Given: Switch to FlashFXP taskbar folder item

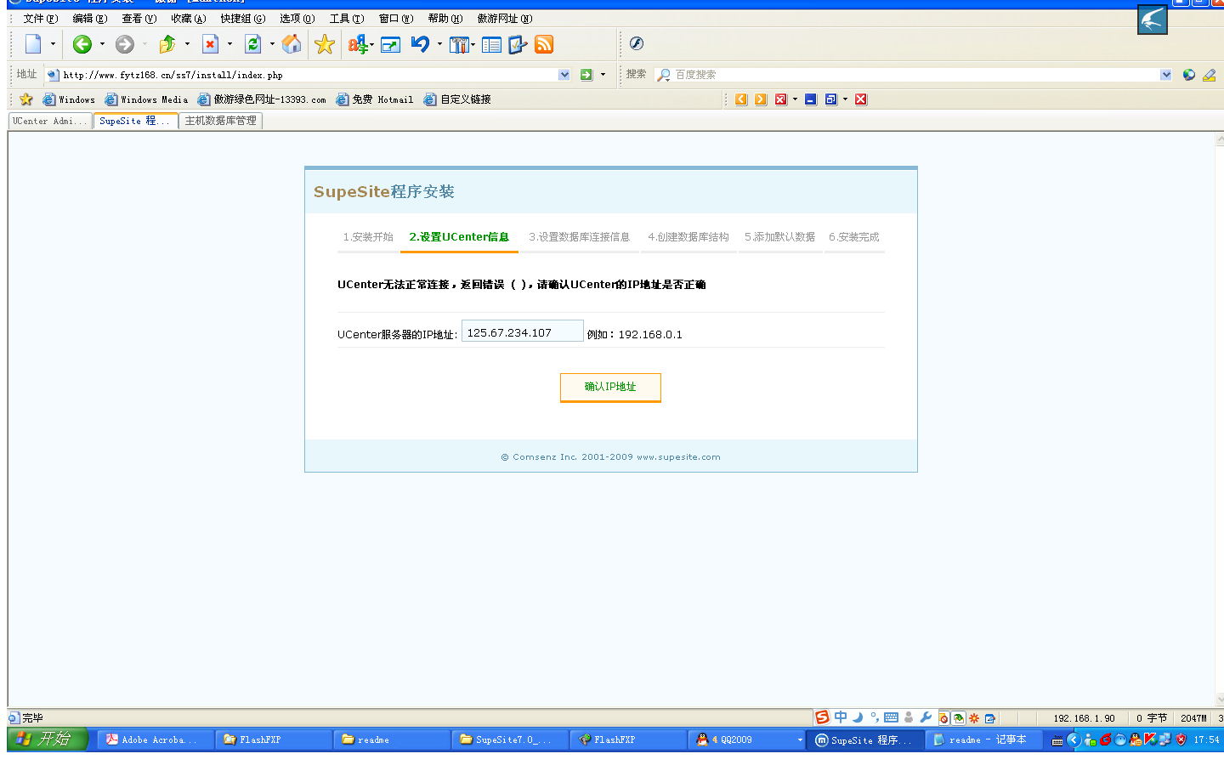Looking at the screenshot, I should click(274, 739).
